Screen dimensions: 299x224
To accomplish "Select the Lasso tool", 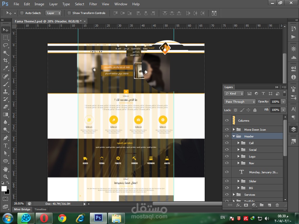I will click(6, 45).
